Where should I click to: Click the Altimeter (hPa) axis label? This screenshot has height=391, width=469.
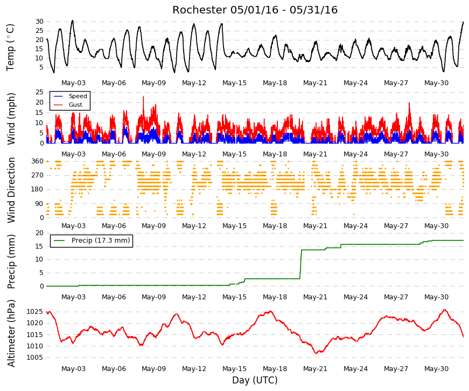[11, 333]
